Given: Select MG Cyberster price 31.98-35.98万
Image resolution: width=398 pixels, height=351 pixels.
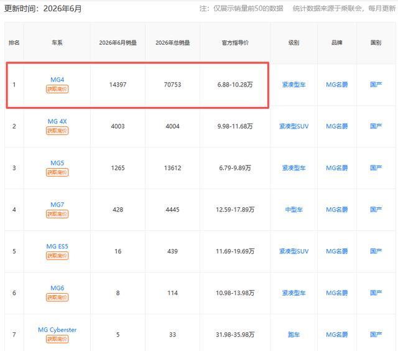Looking at the screenshot, I should click(235, 334).
